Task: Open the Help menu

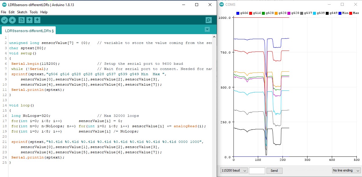Action: [x=44, y=12]
